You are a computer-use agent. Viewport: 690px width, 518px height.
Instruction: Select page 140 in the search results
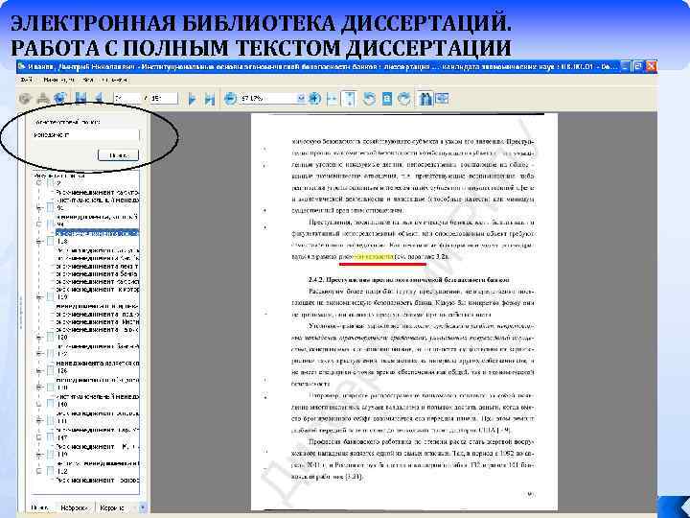pos(62,405)
